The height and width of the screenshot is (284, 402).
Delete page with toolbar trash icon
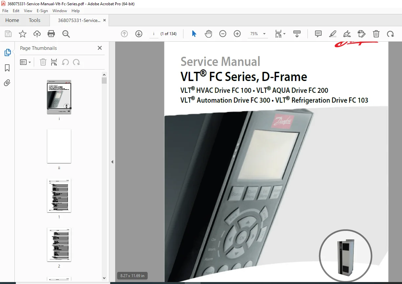click(376, 34)
